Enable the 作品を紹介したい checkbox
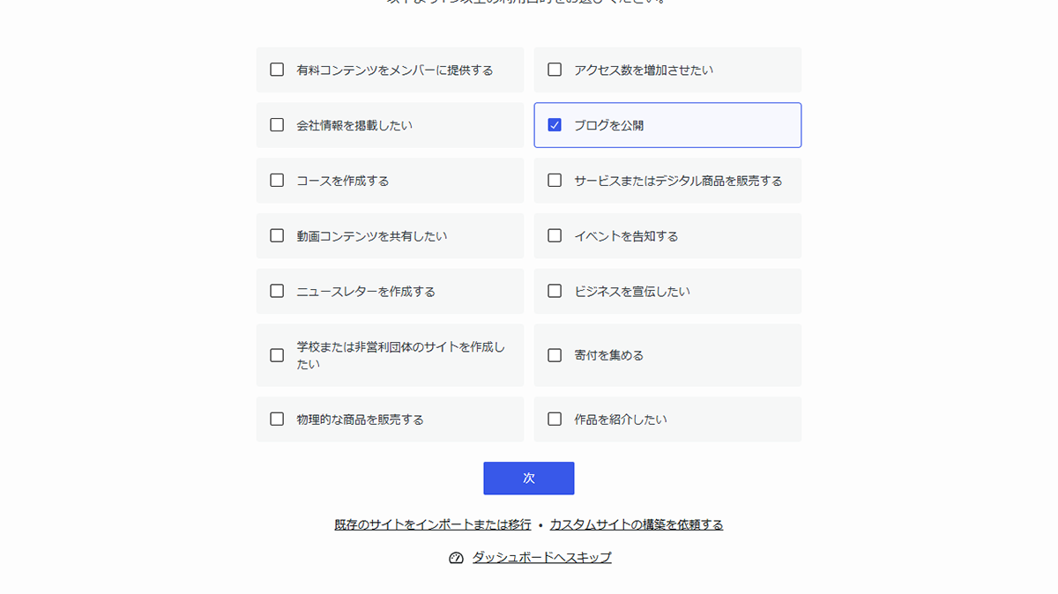Screen dimensions: 1058x594 pyautogui.click(x=555, y=419)
